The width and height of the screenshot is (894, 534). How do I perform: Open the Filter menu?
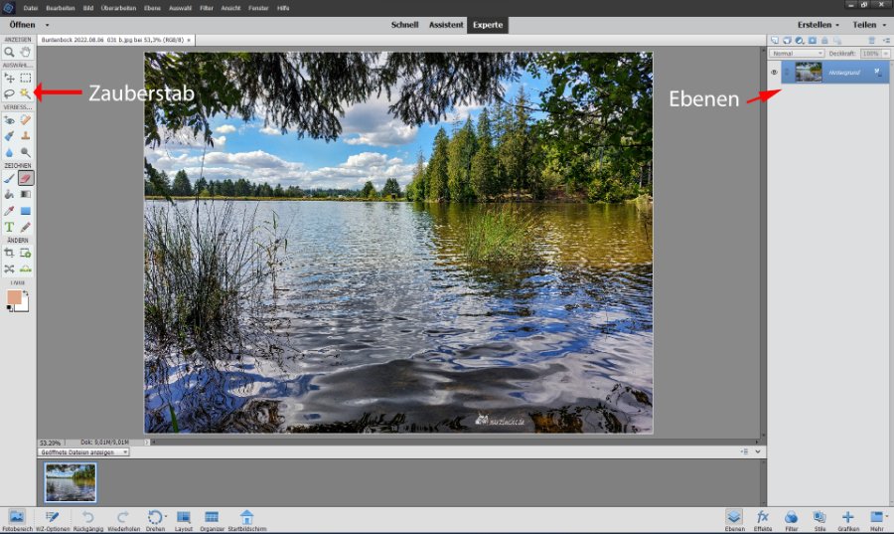(207, 8)
